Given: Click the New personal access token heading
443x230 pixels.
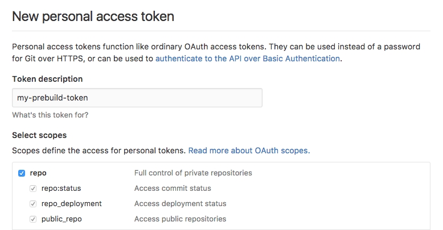Looking at the screenshot, I should [93, 16].
